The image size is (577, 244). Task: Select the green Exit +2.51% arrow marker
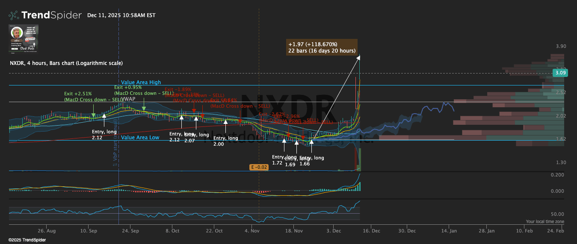pyautogui.click(x=93, y=114)
